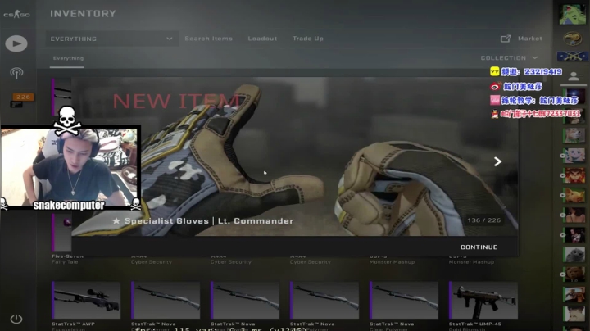This screenshot has width=590, height=331.
Task: Select the teddy bear friend avatar
Action: [x=574, y=274]
